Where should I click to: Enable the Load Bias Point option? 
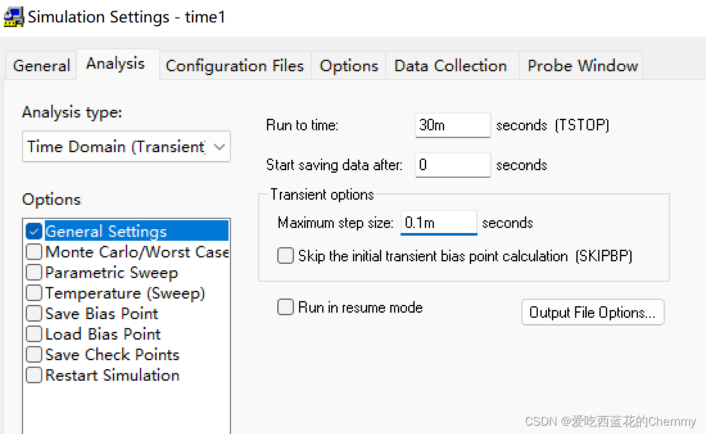pos(34,334)
